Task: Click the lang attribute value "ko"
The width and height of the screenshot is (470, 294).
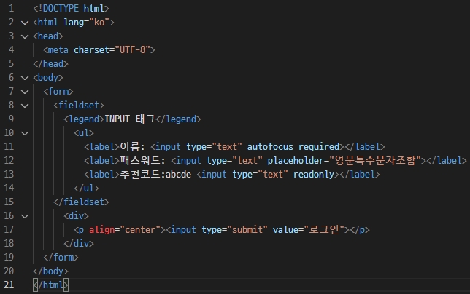Action: tap(99, 23)
